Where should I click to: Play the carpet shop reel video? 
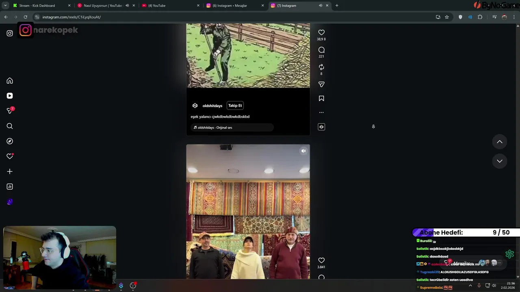point(248,212)
